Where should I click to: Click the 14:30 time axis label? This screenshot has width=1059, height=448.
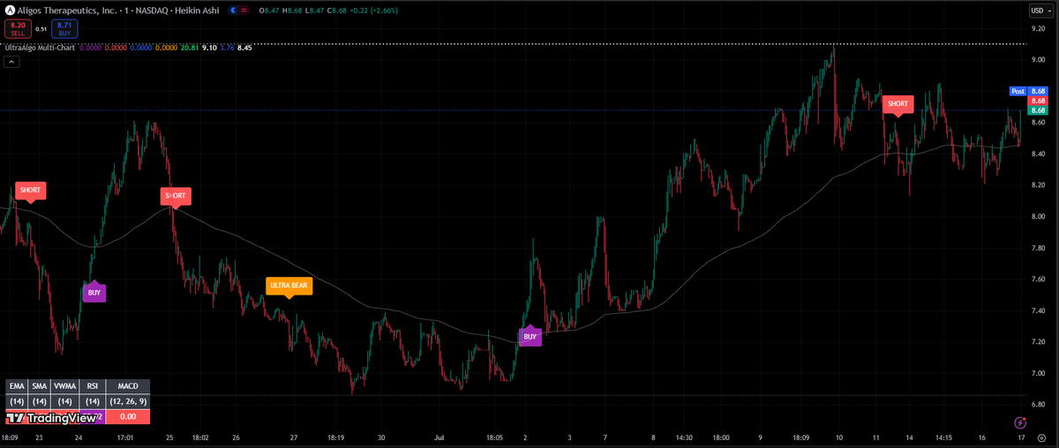point(683,437)
